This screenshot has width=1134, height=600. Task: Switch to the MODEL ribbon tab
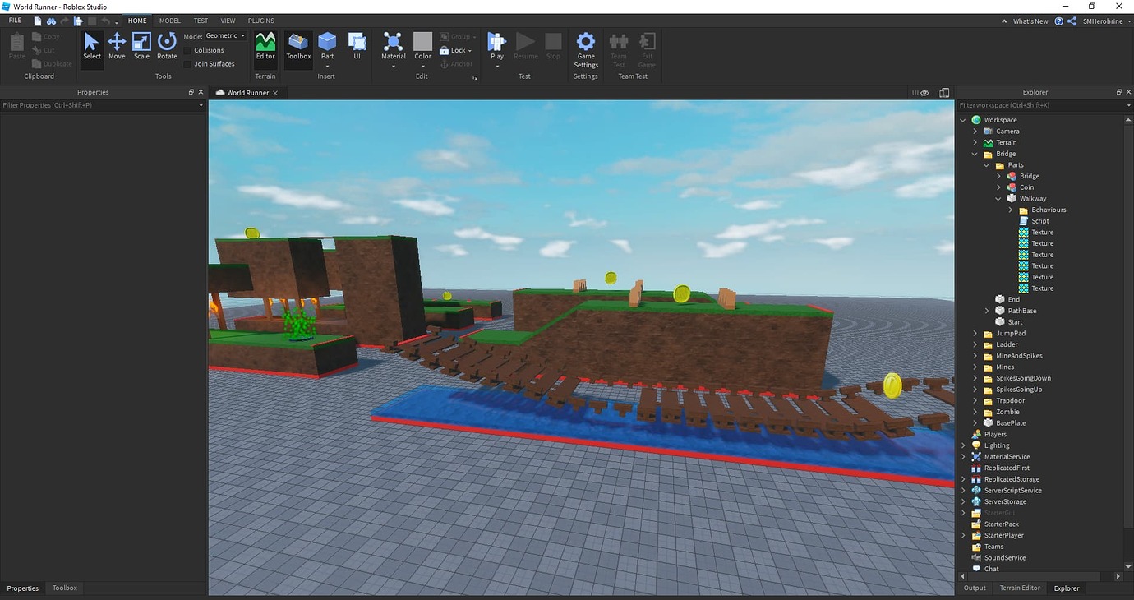click(169, 20)
